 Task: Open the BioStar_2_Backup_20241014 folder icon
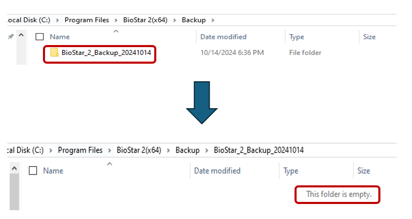coord(54,52)
